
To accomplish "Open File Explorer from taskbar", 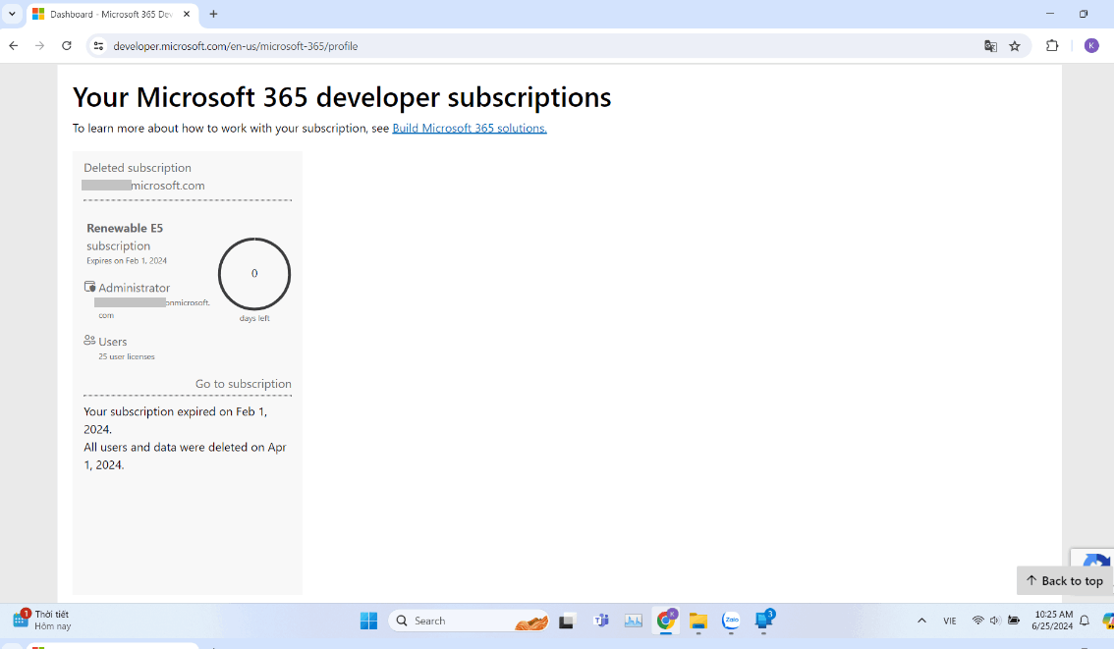I will tap(698, 622).
